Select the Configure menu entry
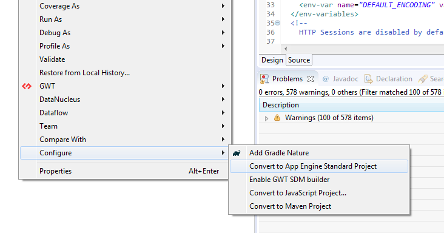Viewport: 444px width, 233px height. coord(124,153)
